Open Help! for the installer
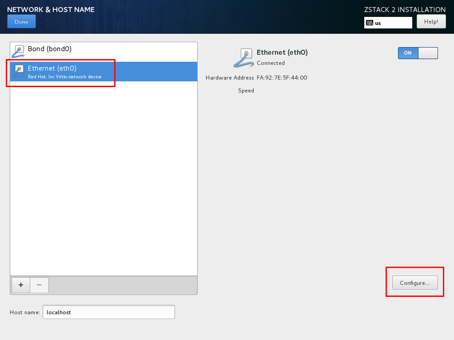 click(x=431, y=22)
